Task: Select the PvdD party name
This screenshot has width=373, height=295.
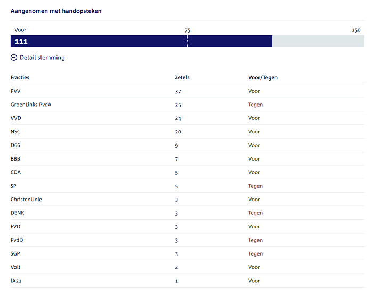Action: click(17, 240)
